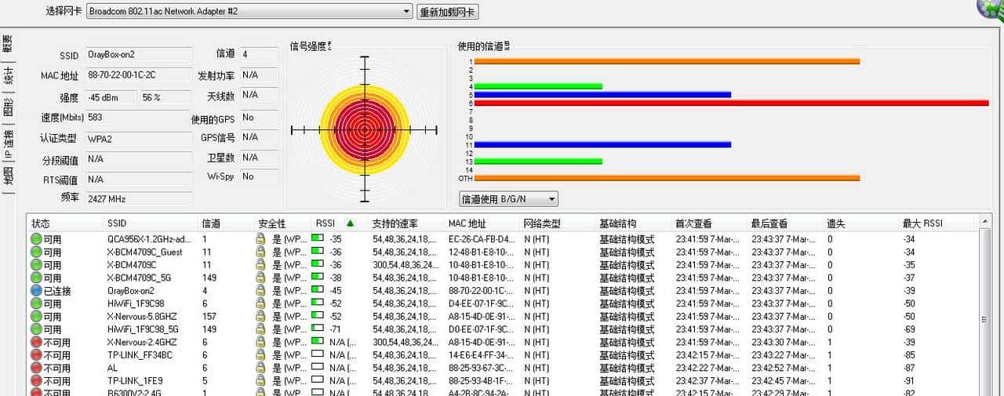Click the security lock icon for HiWiFi_1F9C98
The image size is (1004, 396).
261,303
